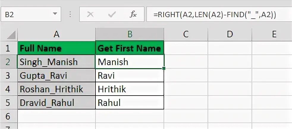Click the Get First Name header cell
Image resolution: width=292 pixels, height=129 pixels.
pos(130,48)
